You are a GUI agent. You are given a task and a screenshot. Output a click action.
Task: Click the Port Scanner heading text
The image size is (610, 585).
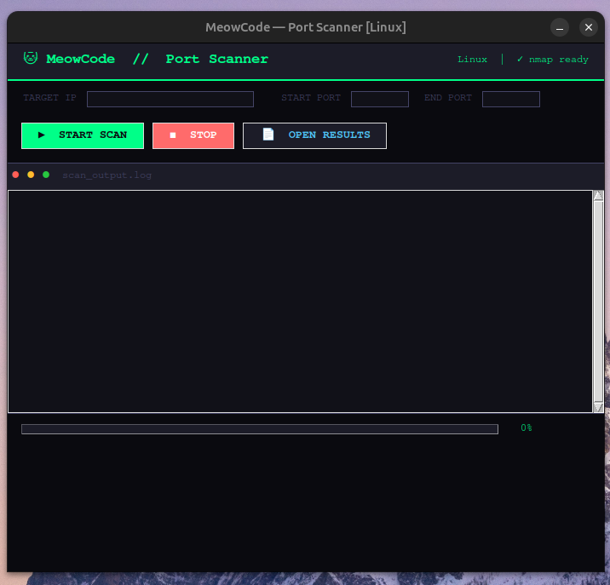(x=217, y=59)
